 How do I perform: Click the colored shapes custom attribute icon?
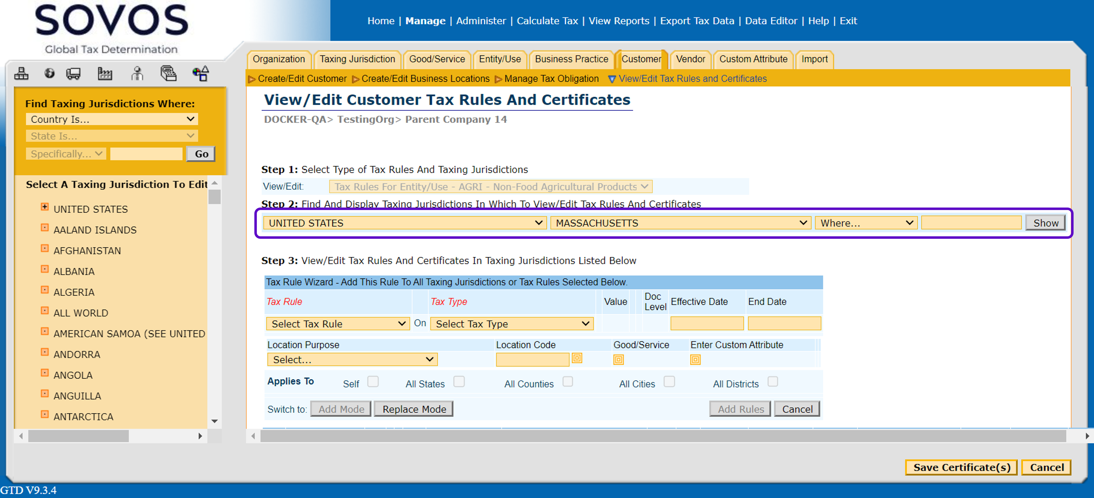200,73
